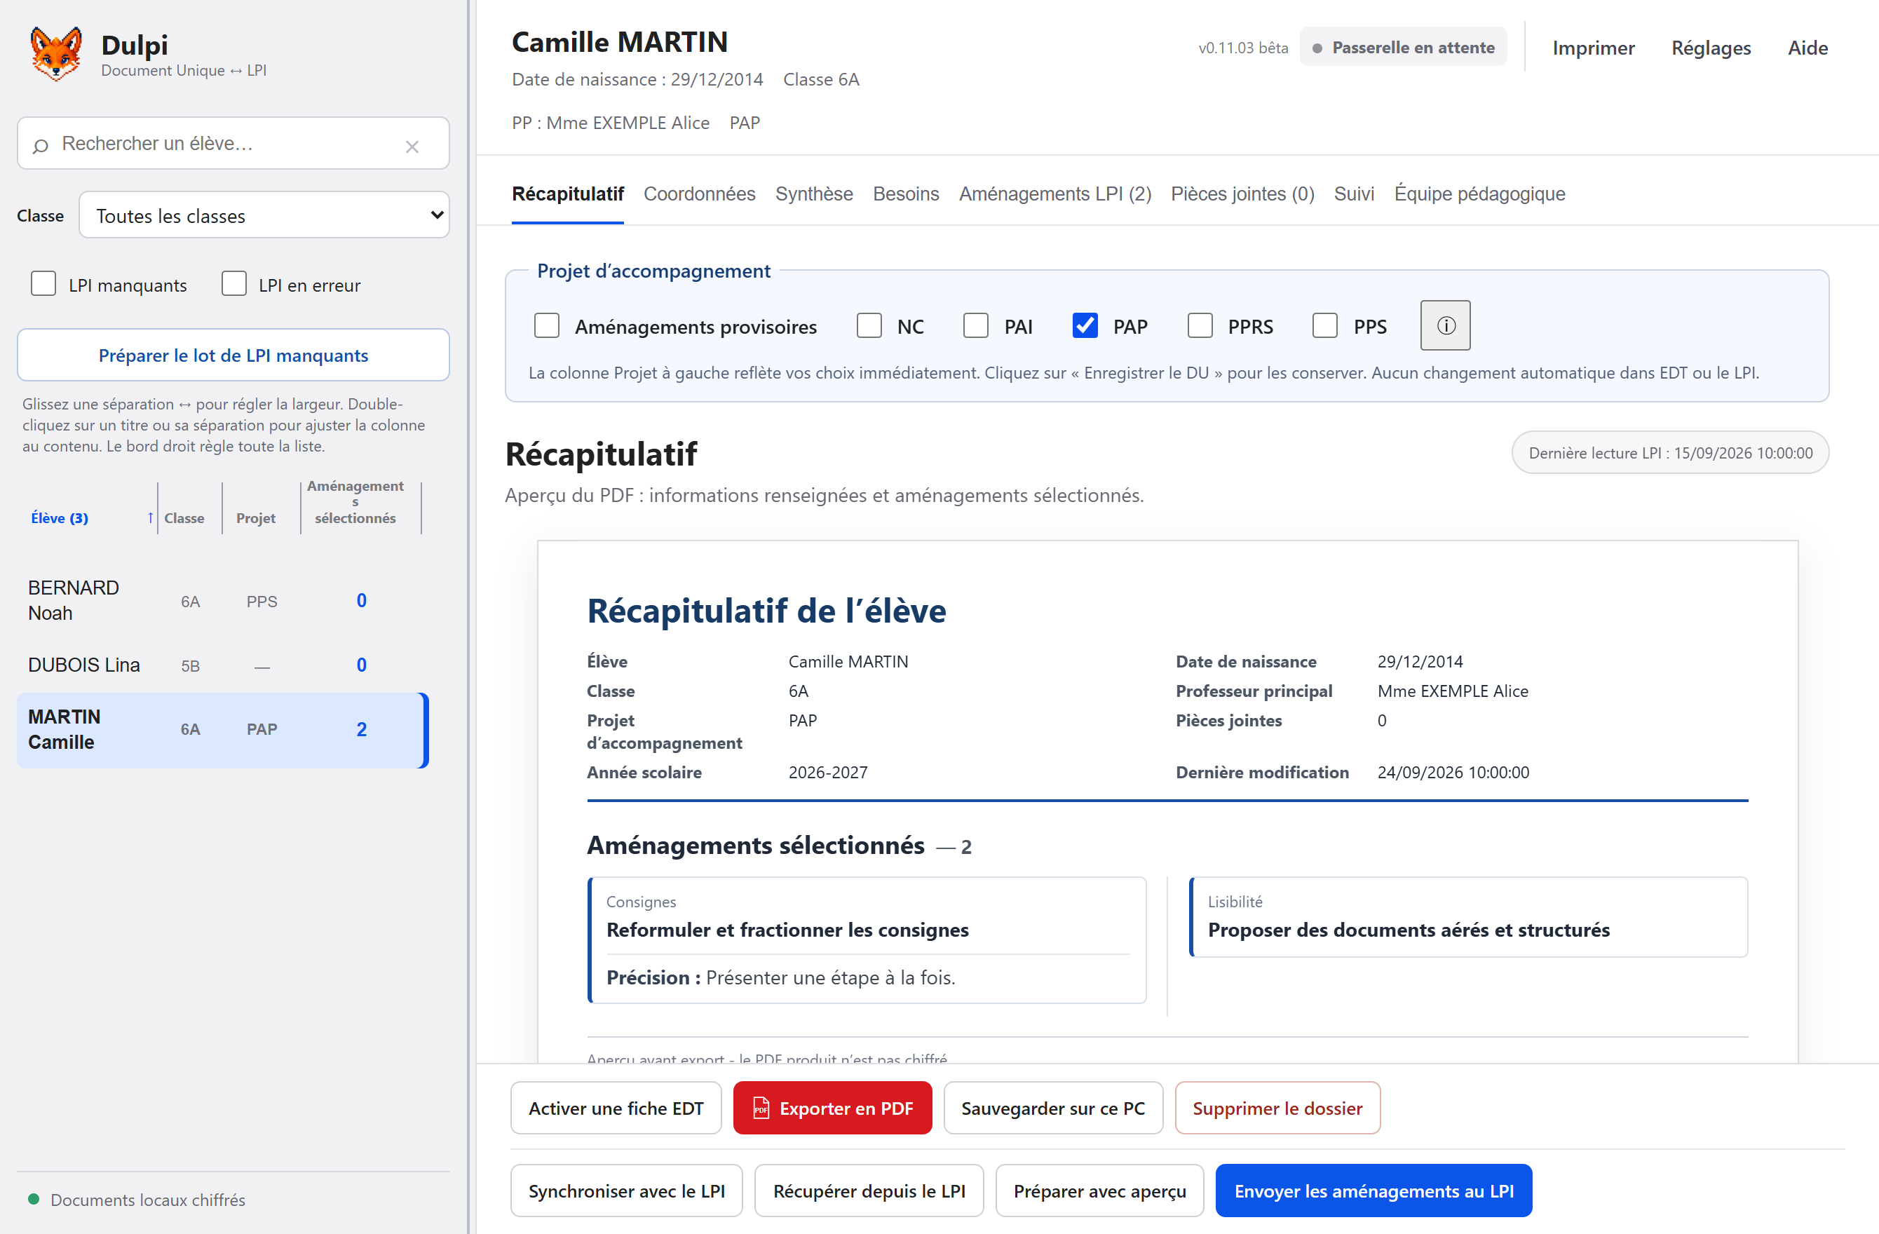The width and height of the screenshot is (1879, 1234).
Task: Click Récupérer depuis le LPI
Action: 869,1191
